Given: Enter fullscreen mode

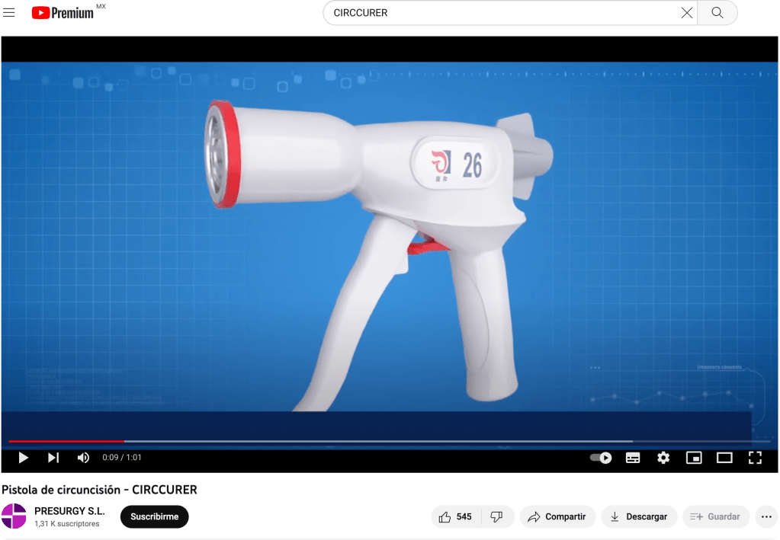Looking at the screenshot, I should pyautogui.click(x=755, y=458).
